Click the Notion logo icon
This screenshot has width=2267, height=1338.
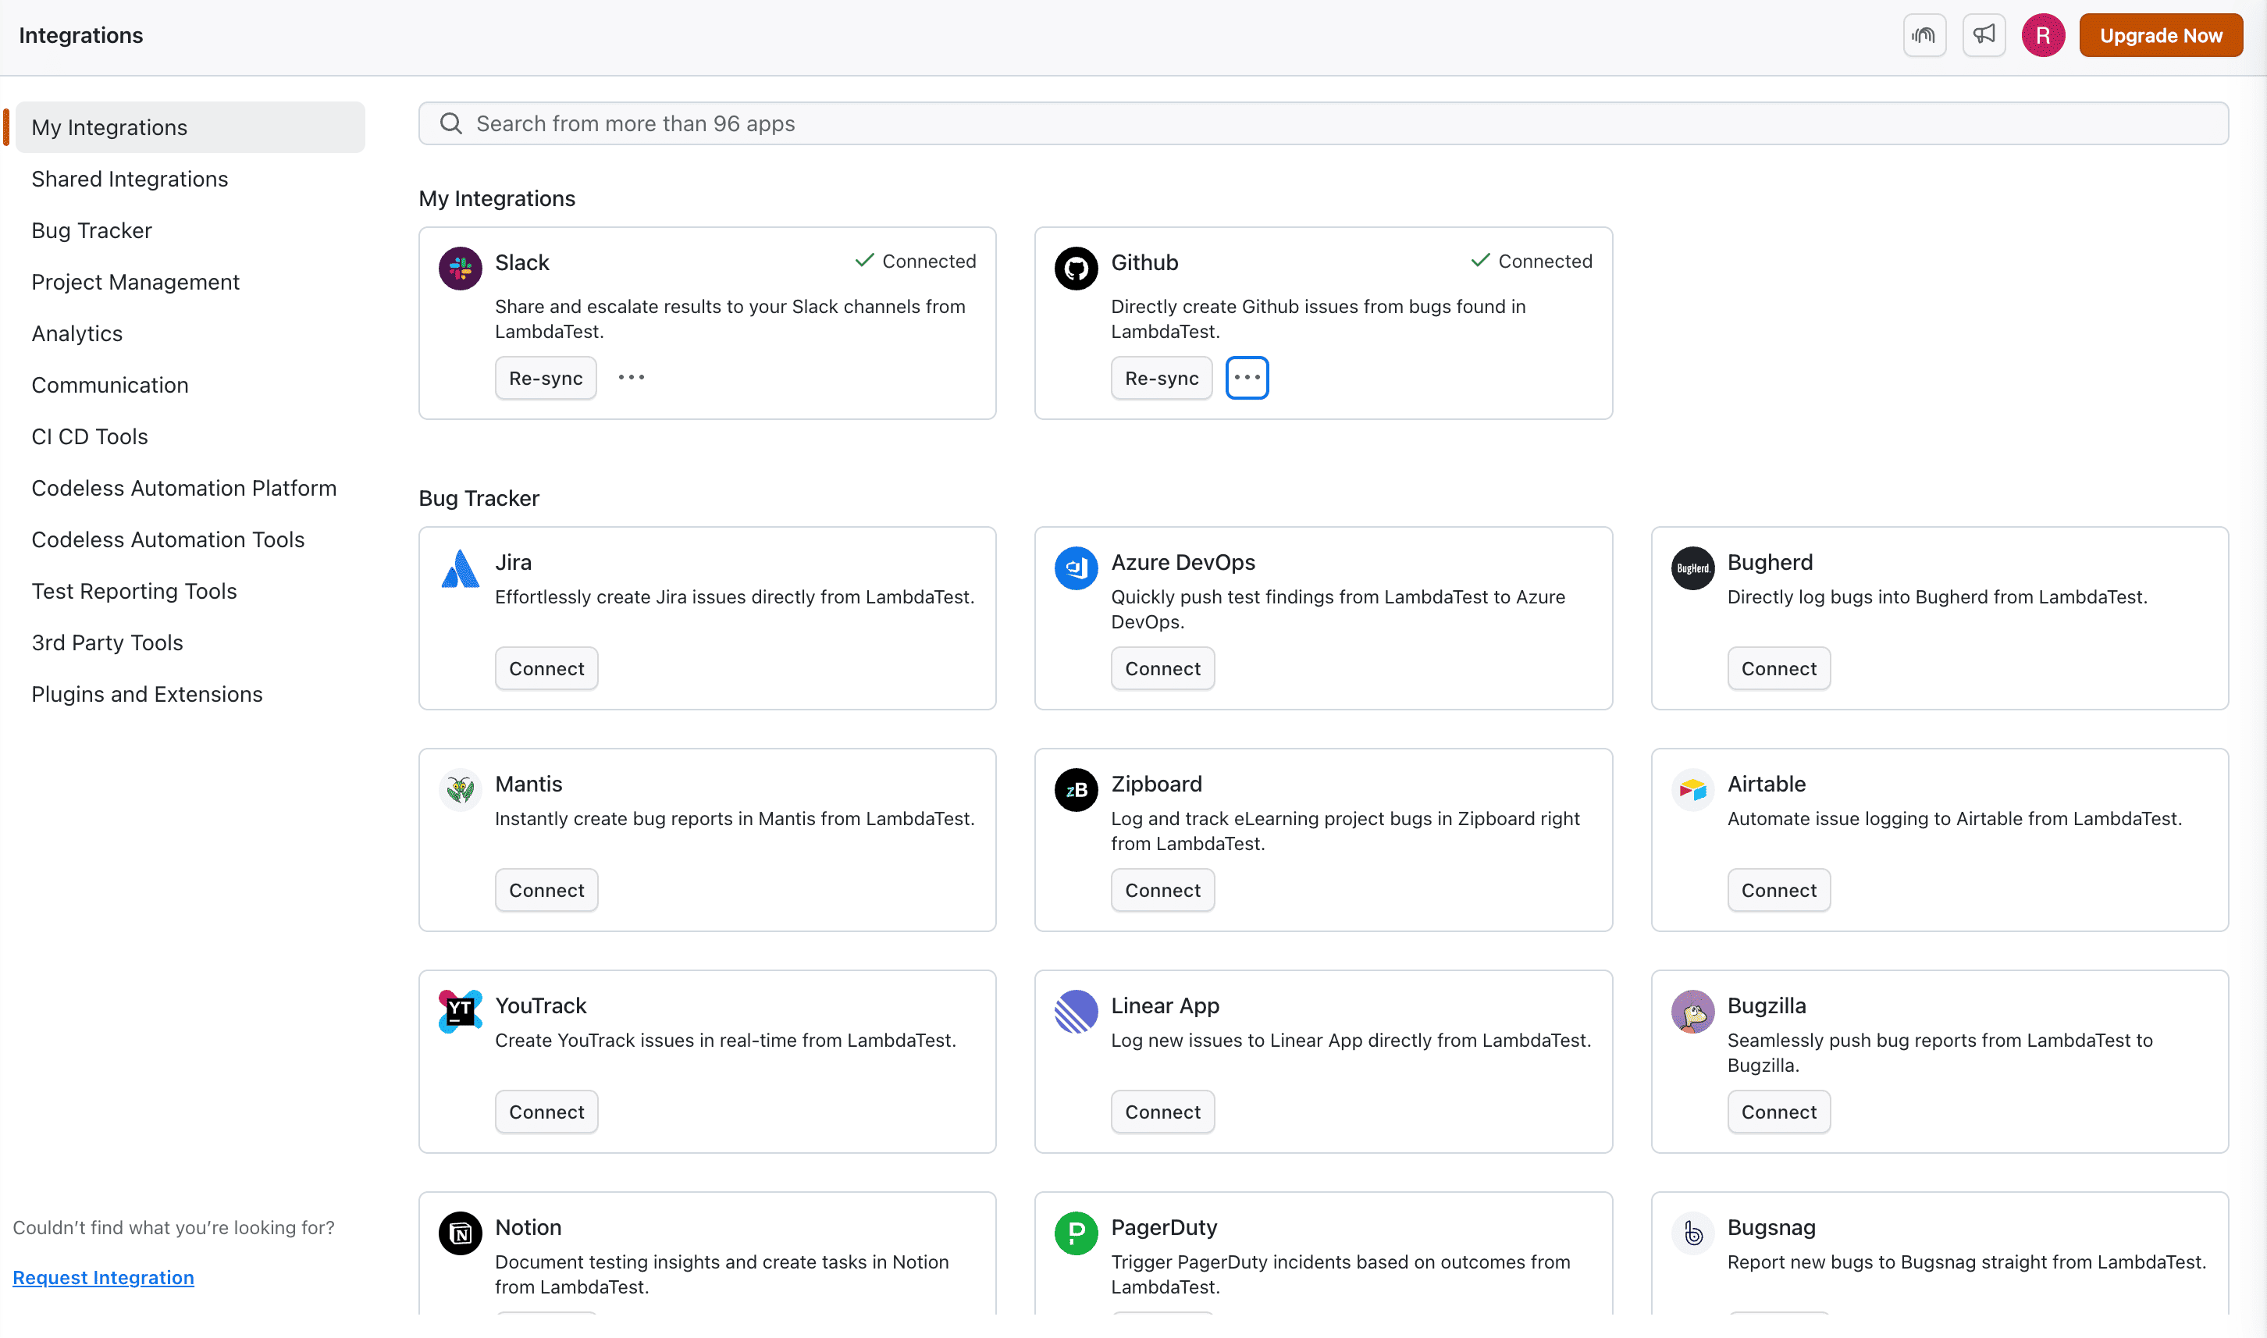(x=460, y=1233)
